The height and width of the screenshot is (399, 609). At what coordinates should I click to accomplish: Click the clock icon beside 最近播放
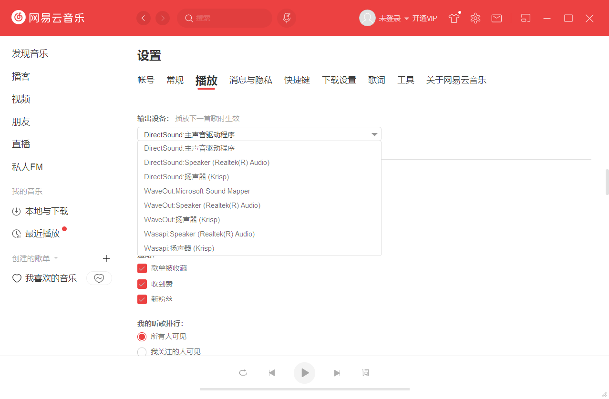coord(16,234)
